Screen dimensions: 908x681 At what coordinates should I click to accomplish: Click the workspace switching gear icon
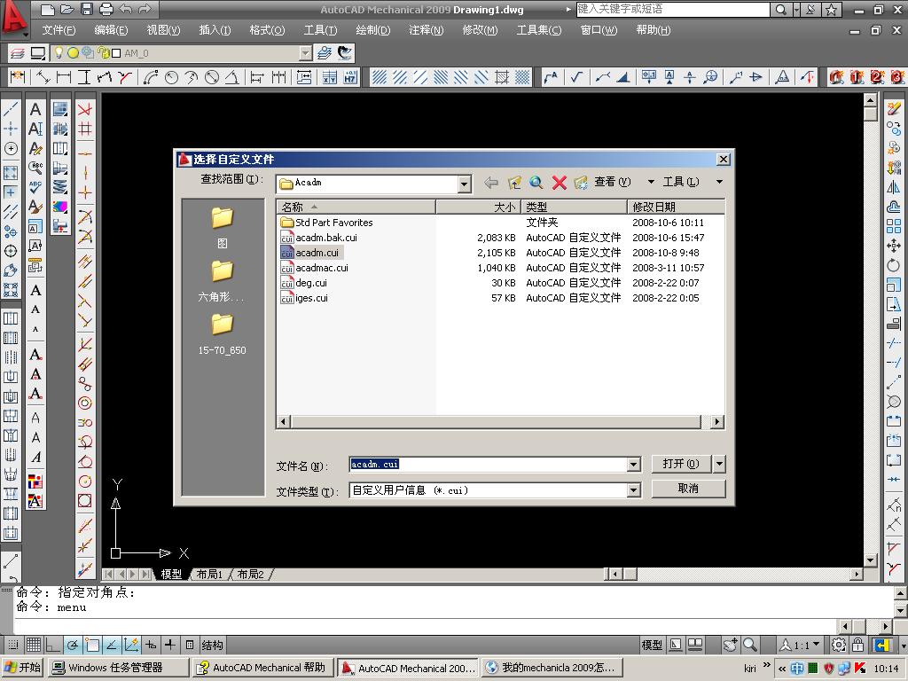click(x=838, y=645)
